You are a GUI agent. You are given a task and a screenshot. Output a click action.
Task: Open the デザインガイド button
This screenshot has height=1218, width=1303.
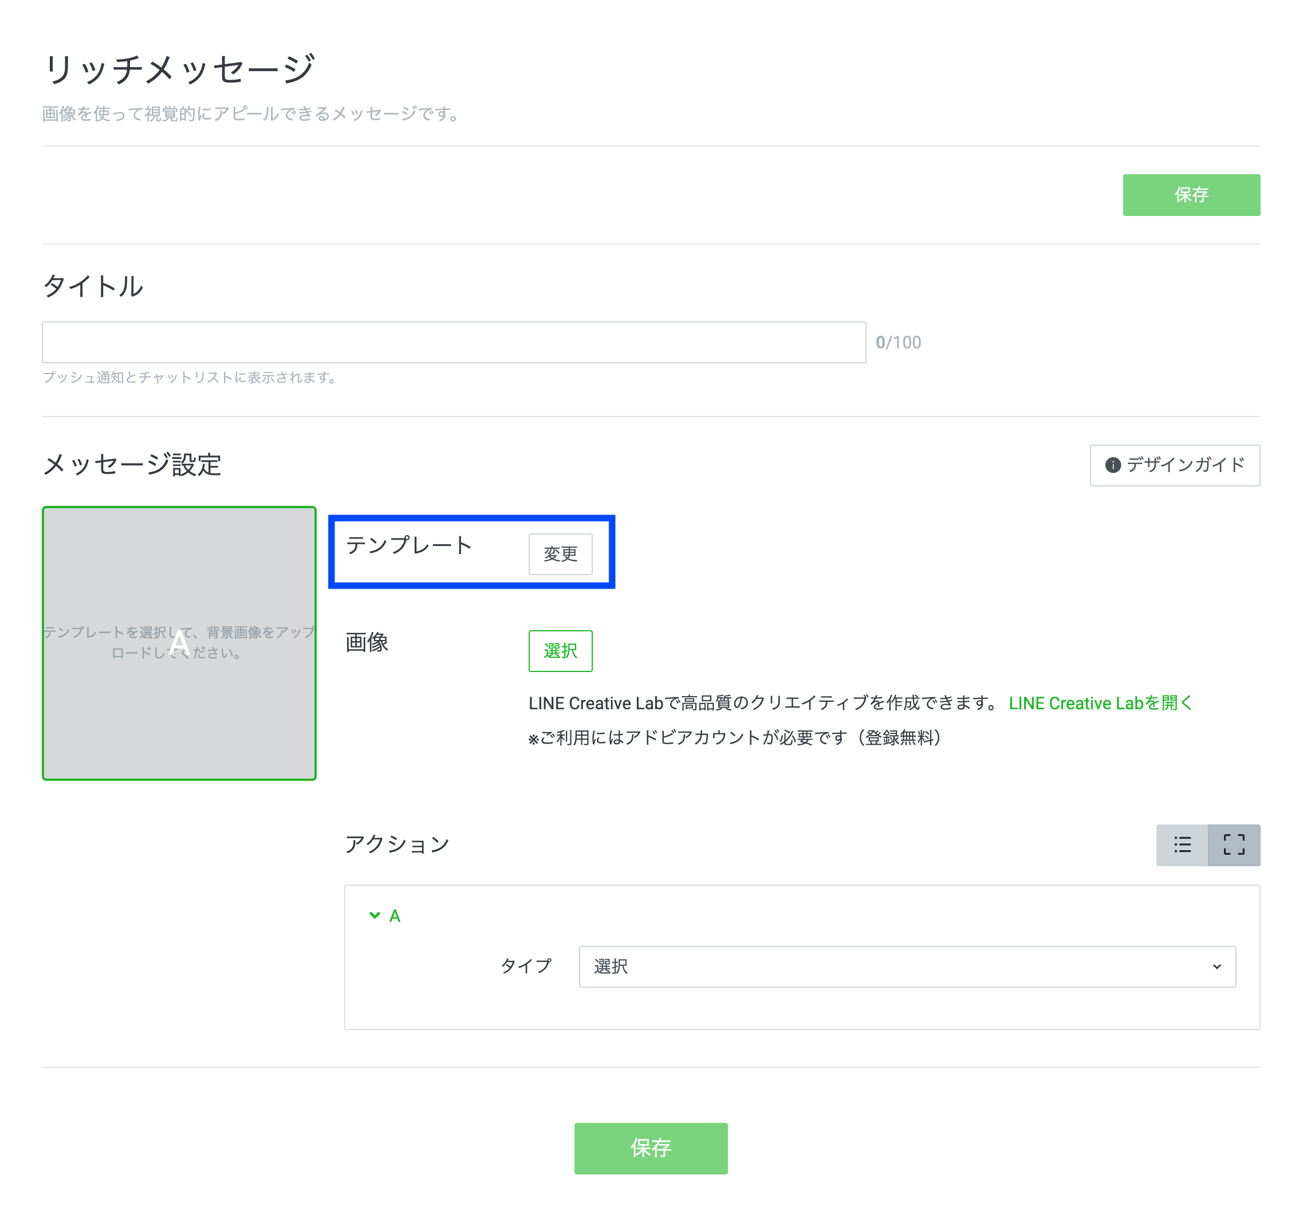point(1175,465)
